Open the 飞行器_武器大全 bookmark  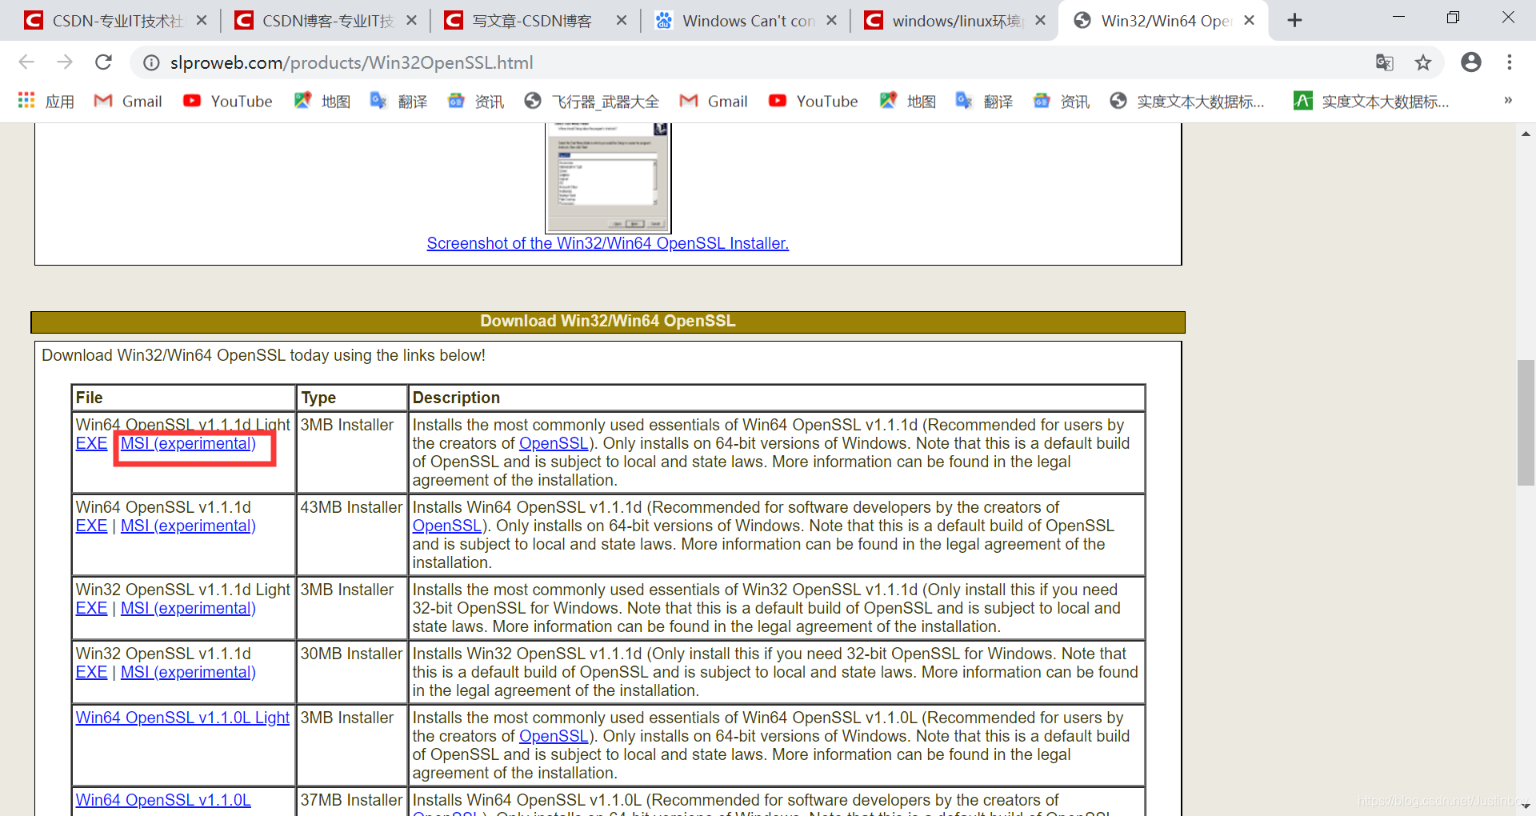tap(592, 101)
